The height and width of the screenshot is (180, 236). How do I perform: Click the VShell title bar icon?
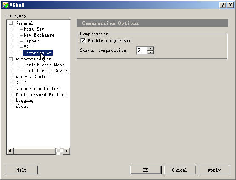pyautogui.click(x=5, y=5)
